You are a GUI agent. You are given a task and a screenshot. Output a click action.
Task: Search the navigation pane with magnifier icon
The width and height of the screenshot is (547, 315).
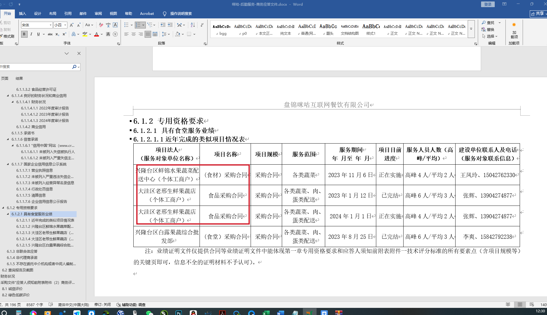coord(74,67)
